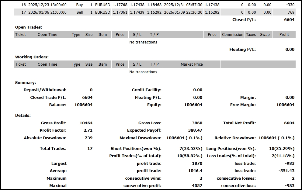Screen dimensions: 302x190
Task: Click the Swap column header
Action: [x=265, y=35]
